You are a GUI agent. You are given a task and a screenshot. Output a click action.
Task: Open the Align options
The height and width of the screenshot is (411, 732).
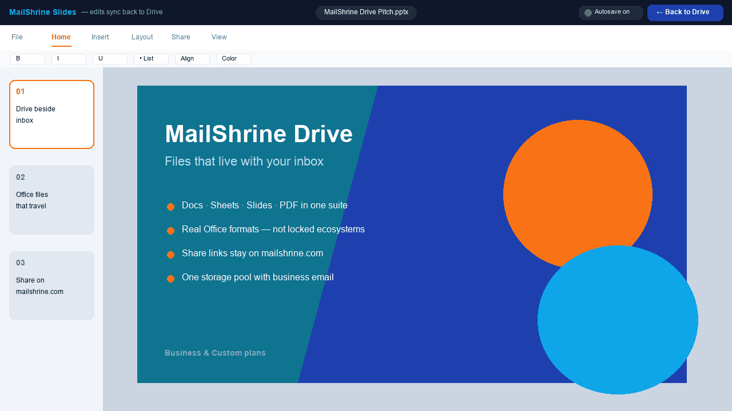[x=192, y=59]
